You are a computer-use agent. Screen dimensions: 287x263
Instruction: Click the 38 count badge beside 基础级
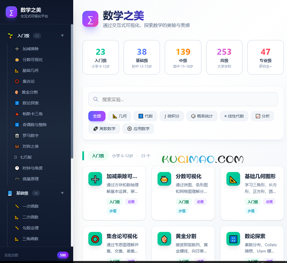tap(36, 193)
